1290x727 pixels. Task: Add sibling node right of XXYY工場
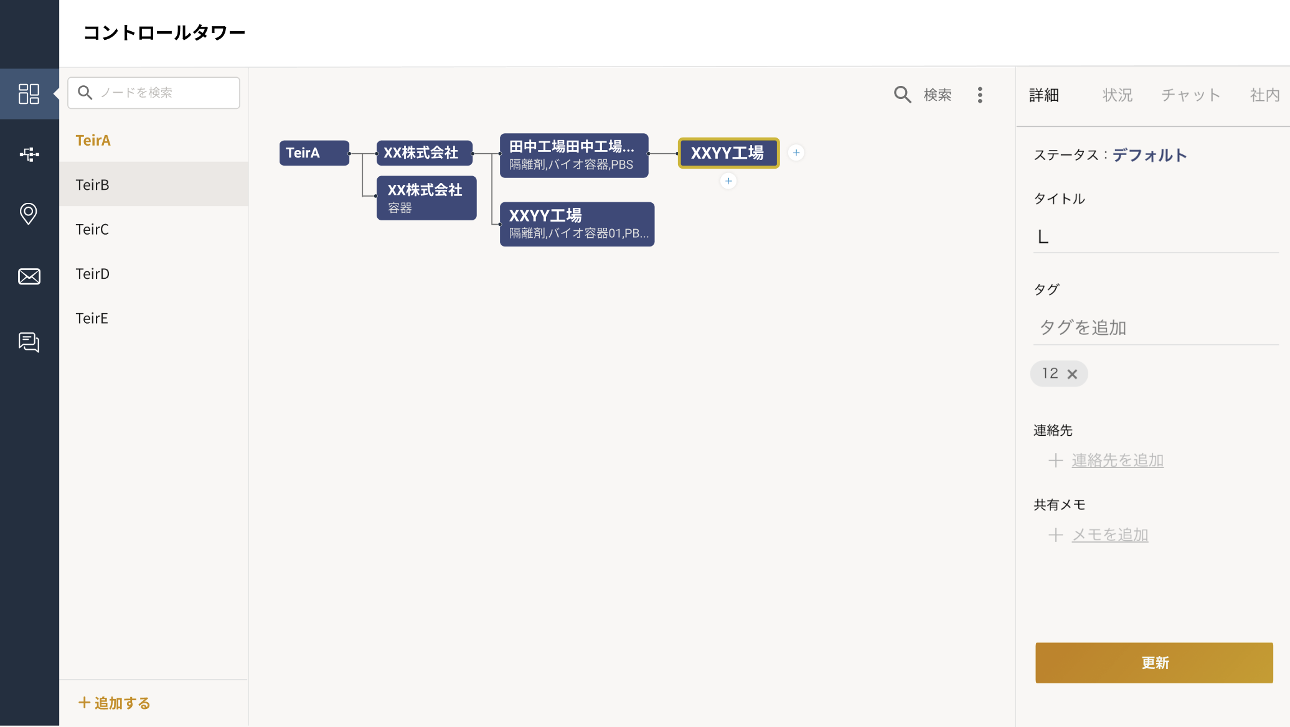pyautogui.click(x=796, y=152)
